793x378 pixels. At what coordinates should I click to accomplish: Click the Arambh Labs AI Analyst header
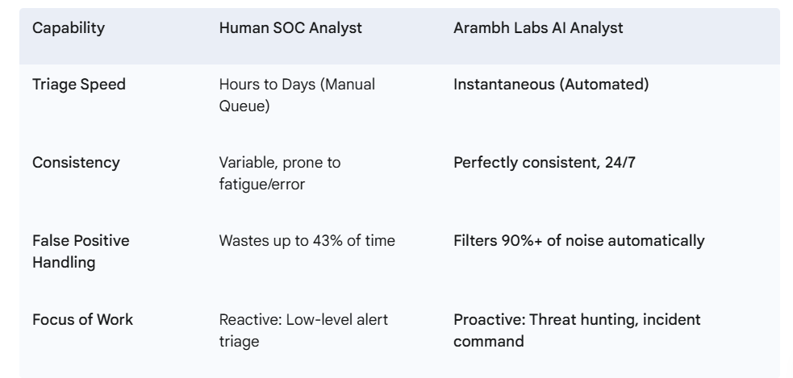pyautogui.click(x=538, y=27)
